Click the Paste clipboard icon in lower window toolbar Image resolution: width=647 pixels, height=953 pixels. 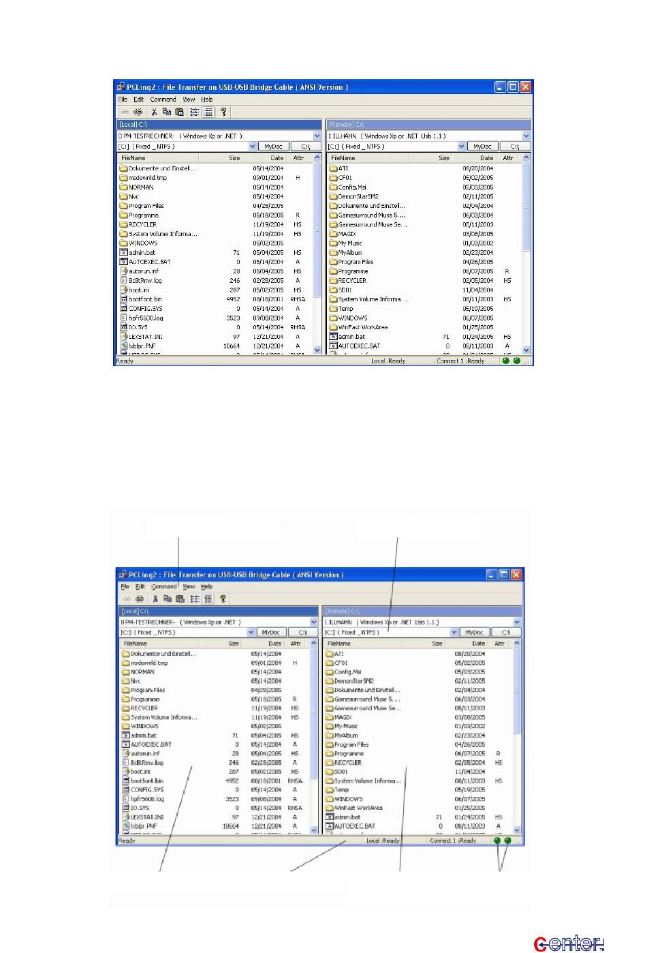[x=180, y=599]
